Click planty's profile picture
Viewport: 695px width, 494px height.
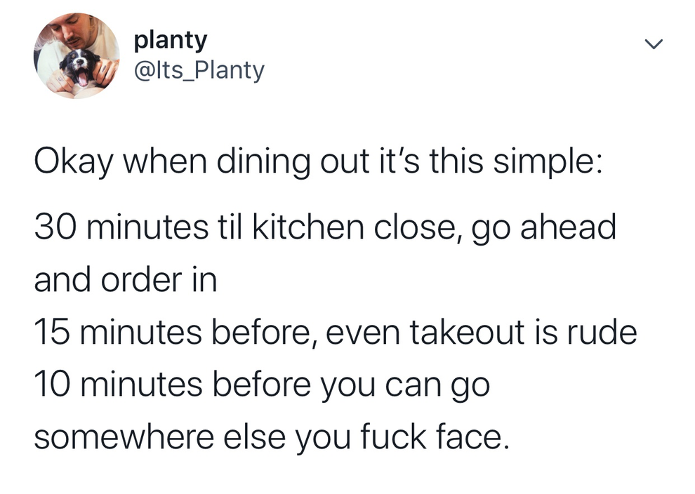click(77, 55)
